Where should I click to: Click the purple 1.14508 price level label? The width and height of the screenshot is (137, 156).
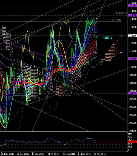(132, 15)
